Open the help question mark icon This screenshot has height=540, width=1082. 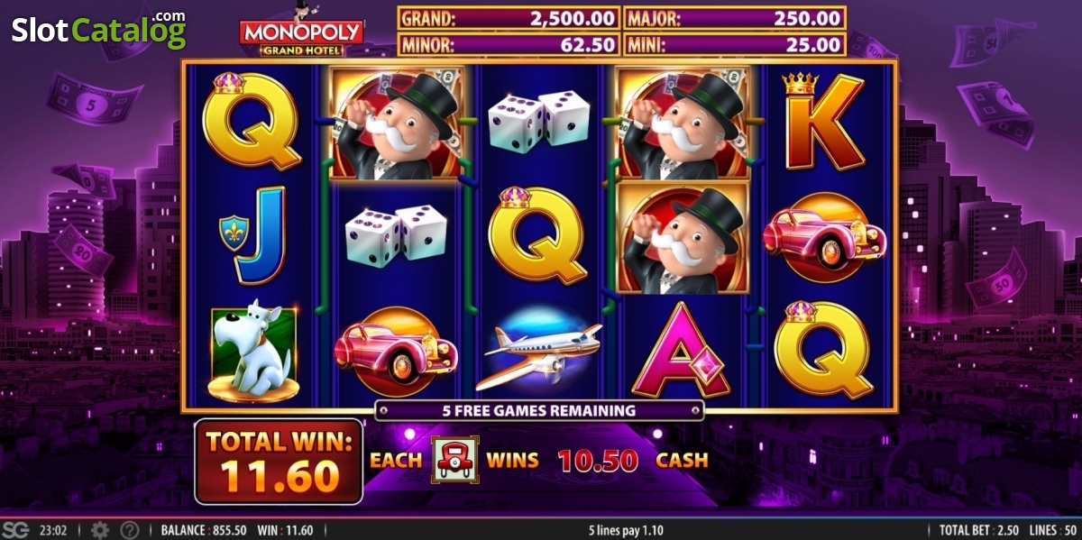(x=130, y=530)
